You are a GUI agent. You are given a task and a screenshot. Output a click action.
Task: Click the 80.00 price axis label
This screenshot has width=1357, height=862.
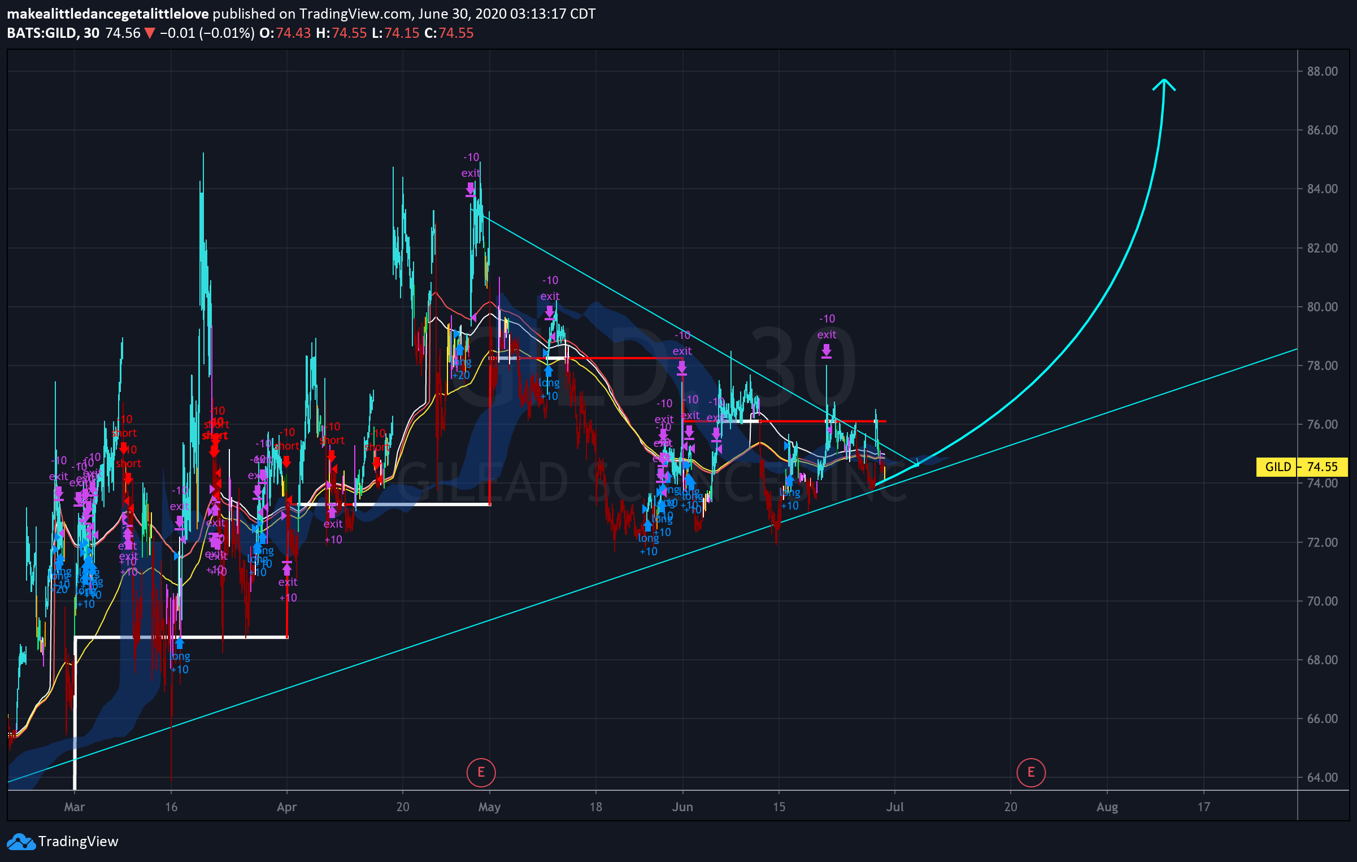coord(1322,307)
